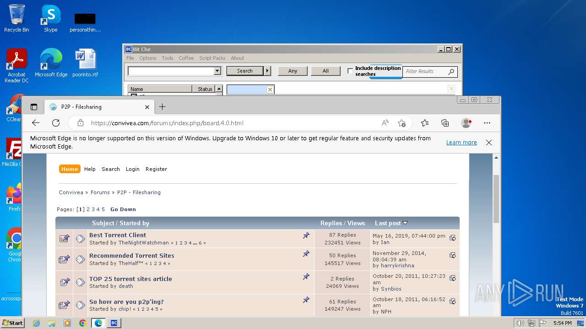
Task: Click the Last post sort arrow
Action: pos(405,223)
